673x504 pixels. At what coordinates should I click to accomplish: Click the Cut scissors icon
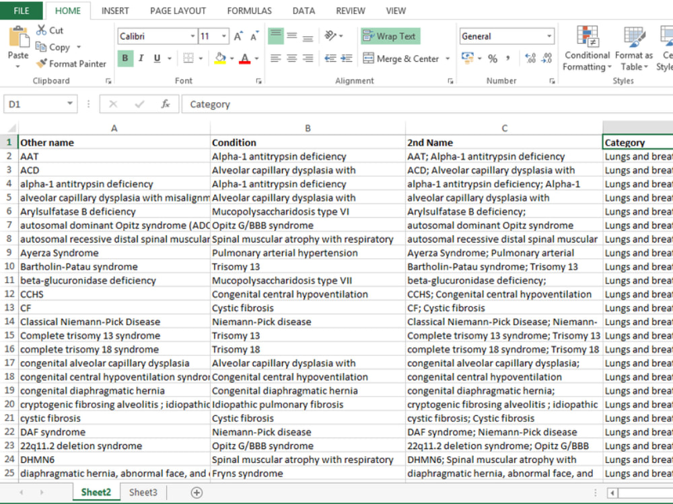tap(41, 30)
